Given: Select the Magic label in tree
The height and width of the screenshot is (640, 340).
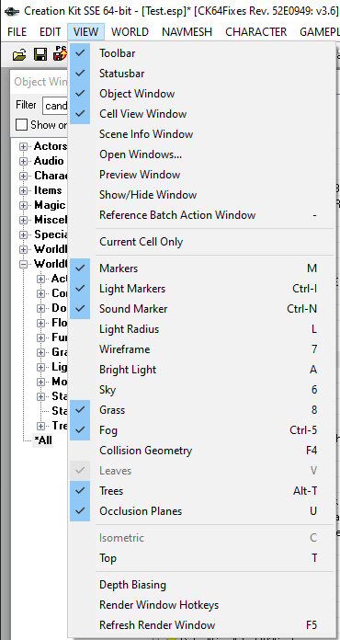Looking at the screenshot, I should point(50,205).
